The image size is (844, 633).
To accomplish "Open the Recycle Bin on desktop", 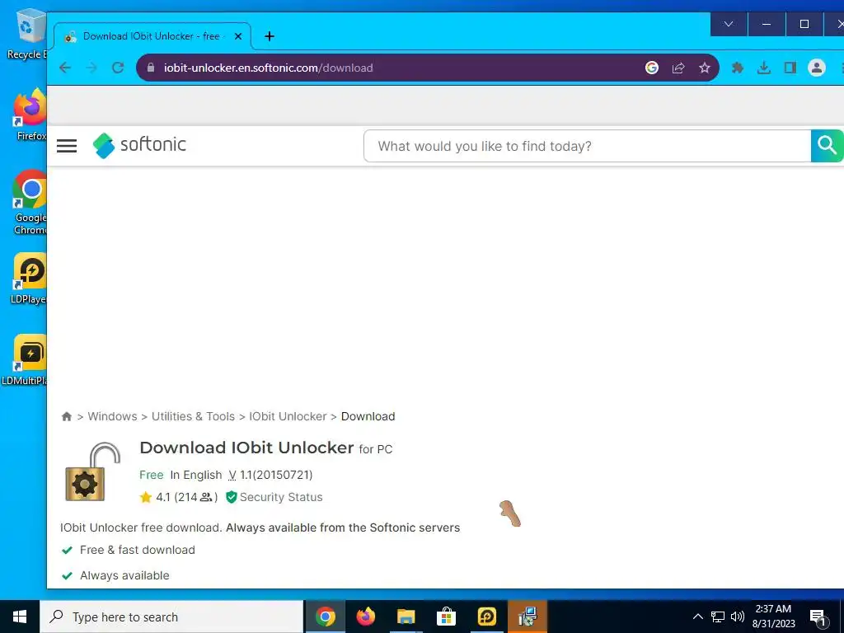I will point(27,35).
